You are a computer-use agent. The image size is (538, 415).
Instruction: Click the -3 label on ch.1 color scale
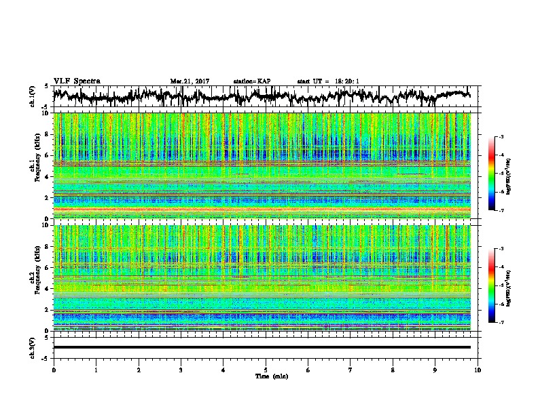pos(501,137)
